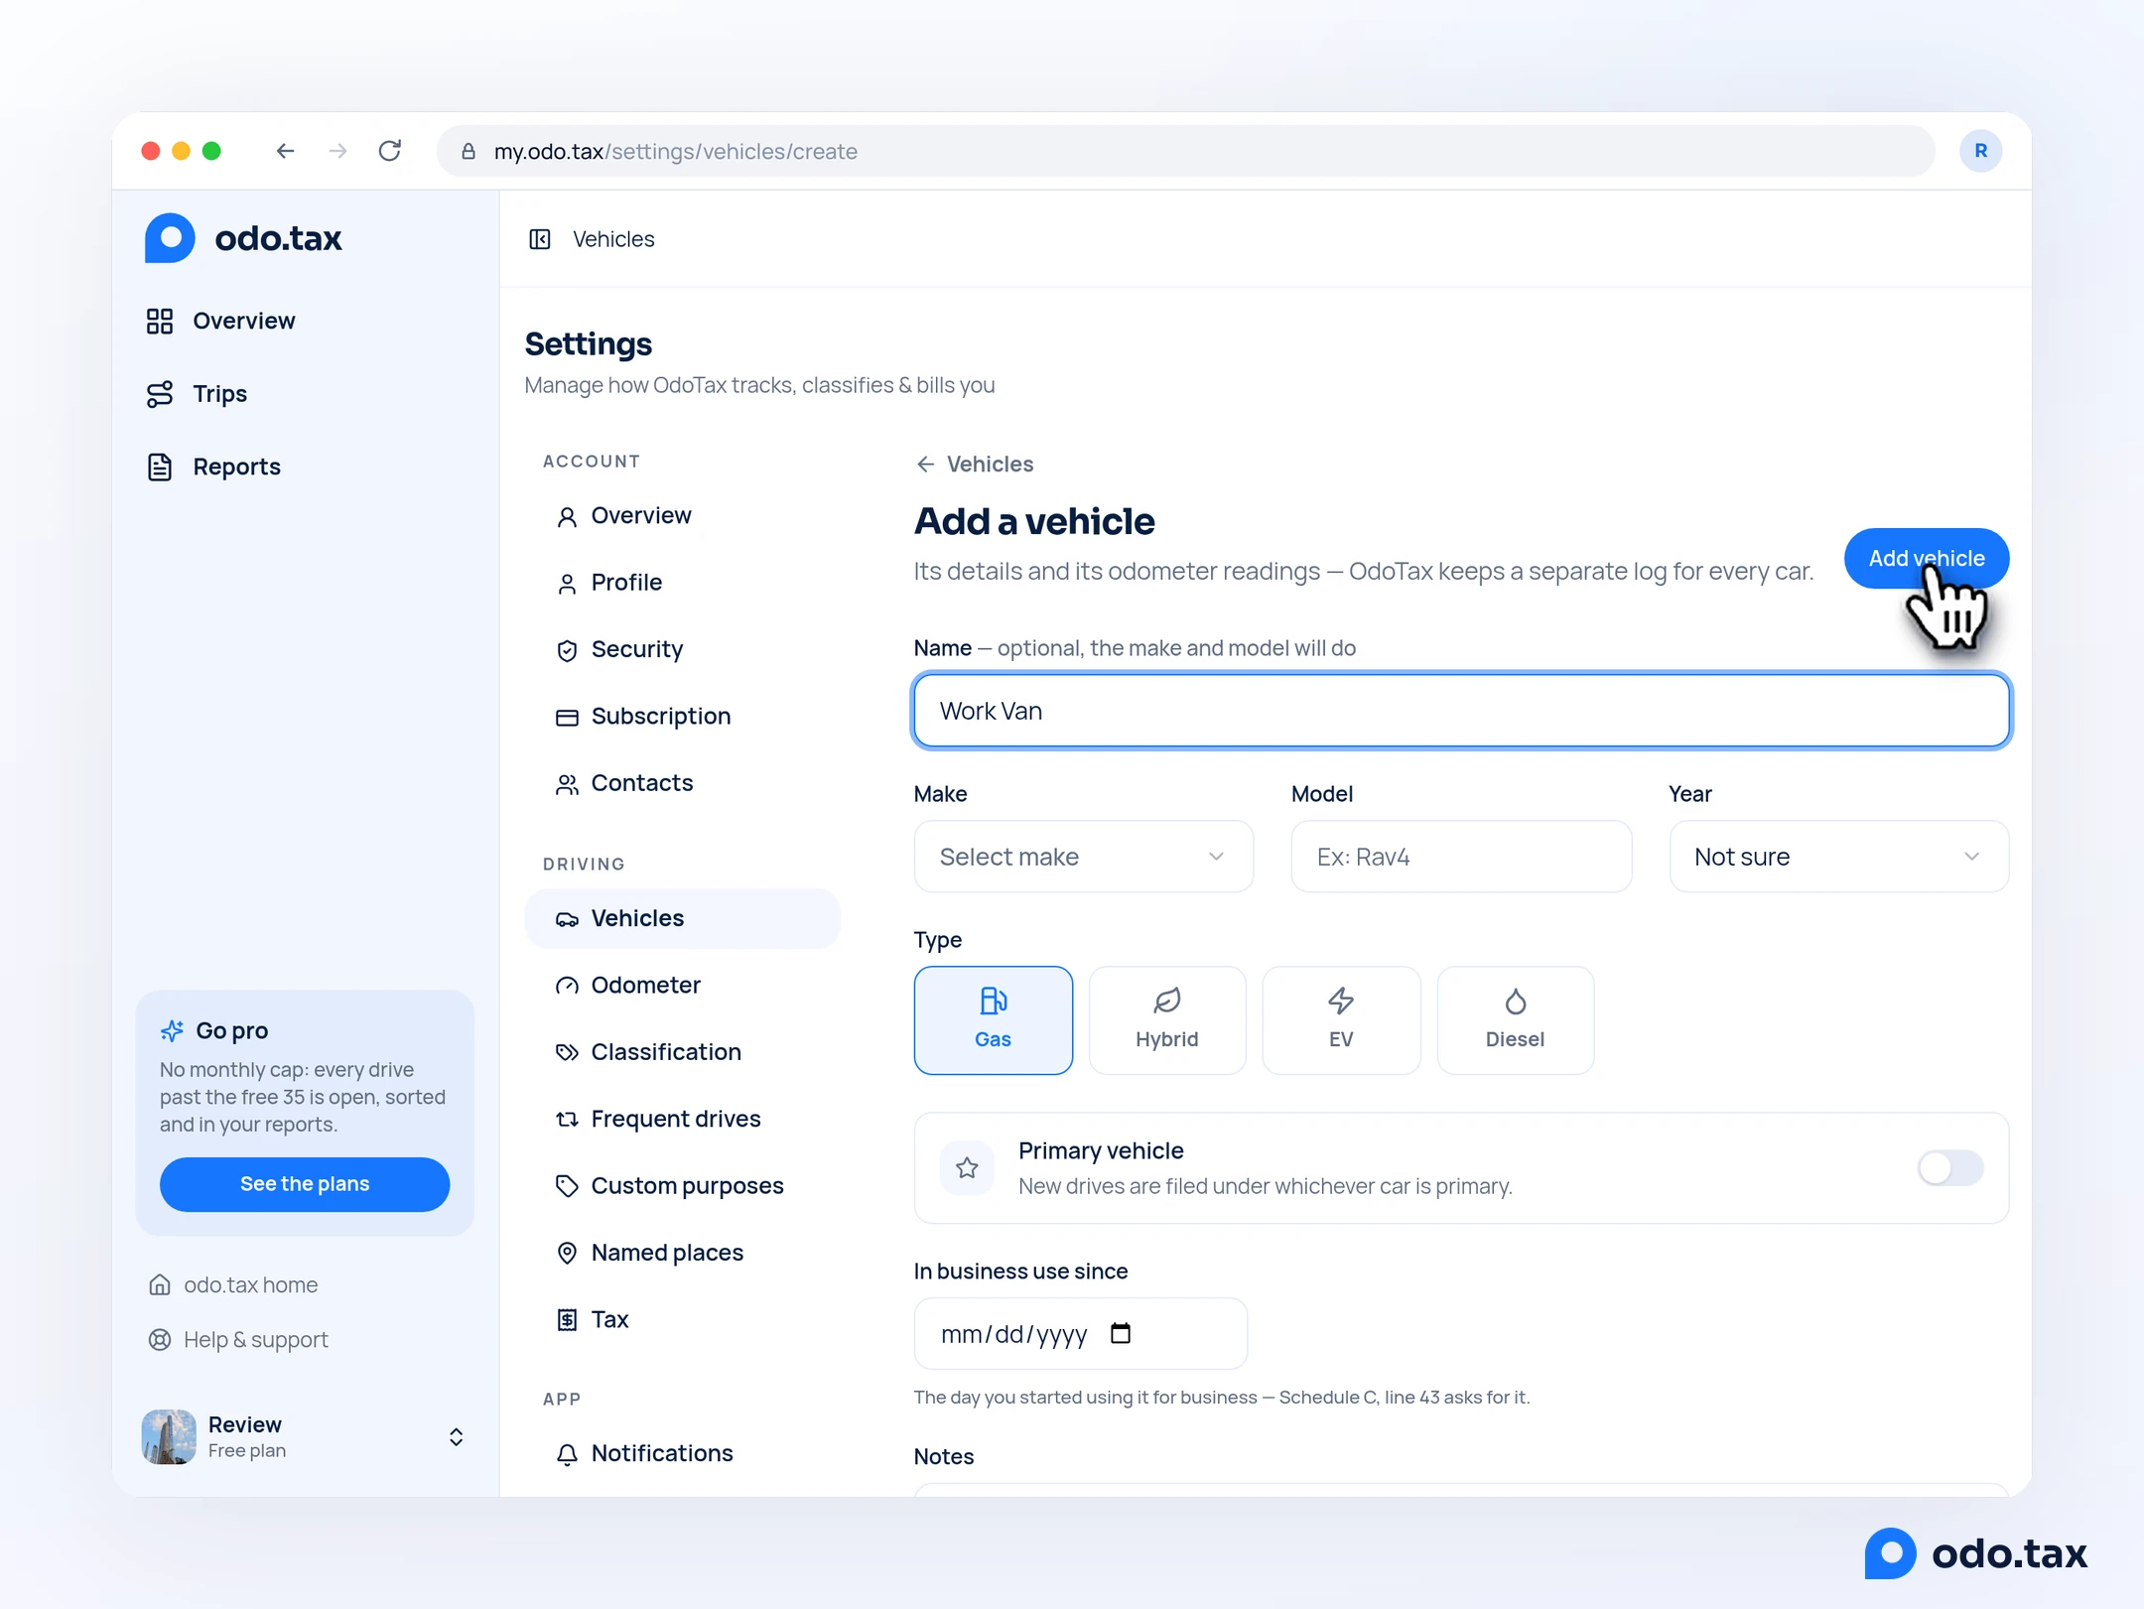Click the Reports label in main navigation
This screenshot has height=1609, width=2144.
click(236, 467)
